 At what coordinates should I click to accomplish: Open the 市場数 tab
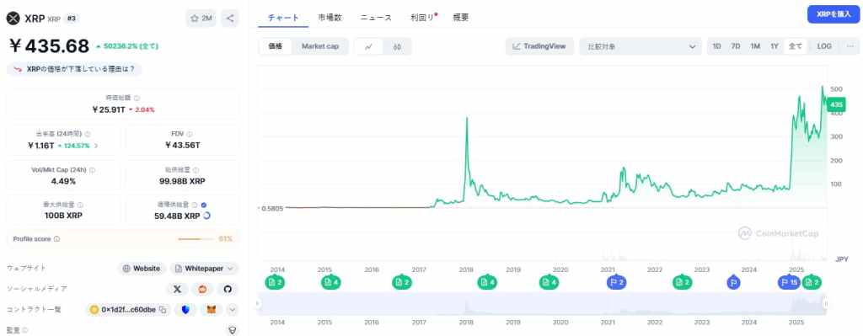[x=330, y=18]
